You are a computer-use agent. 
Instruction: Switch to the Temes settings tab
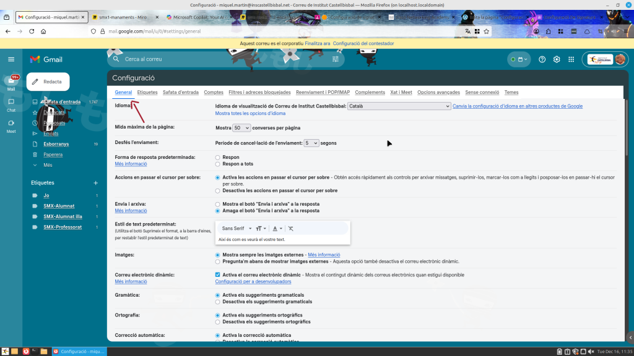(x=511, y=93)
